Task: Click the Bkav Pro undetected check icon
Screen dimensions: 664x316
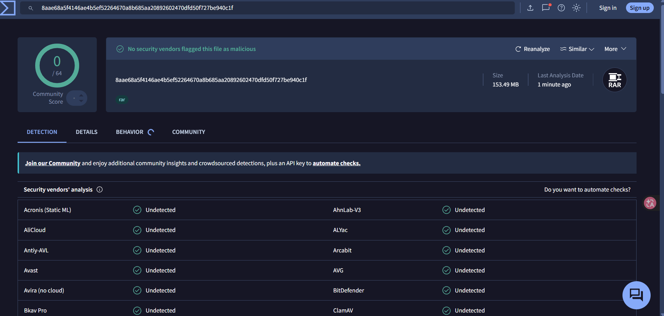Action: point(137,310)
